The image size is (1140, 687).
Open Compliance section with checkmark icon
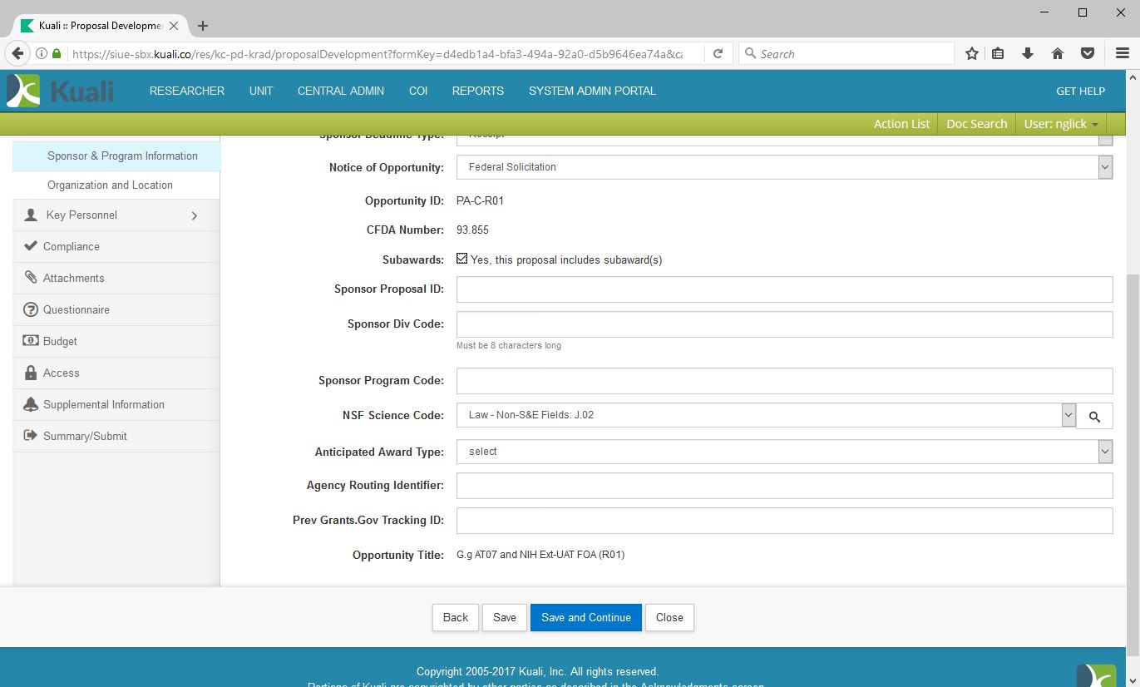(72, 247)
